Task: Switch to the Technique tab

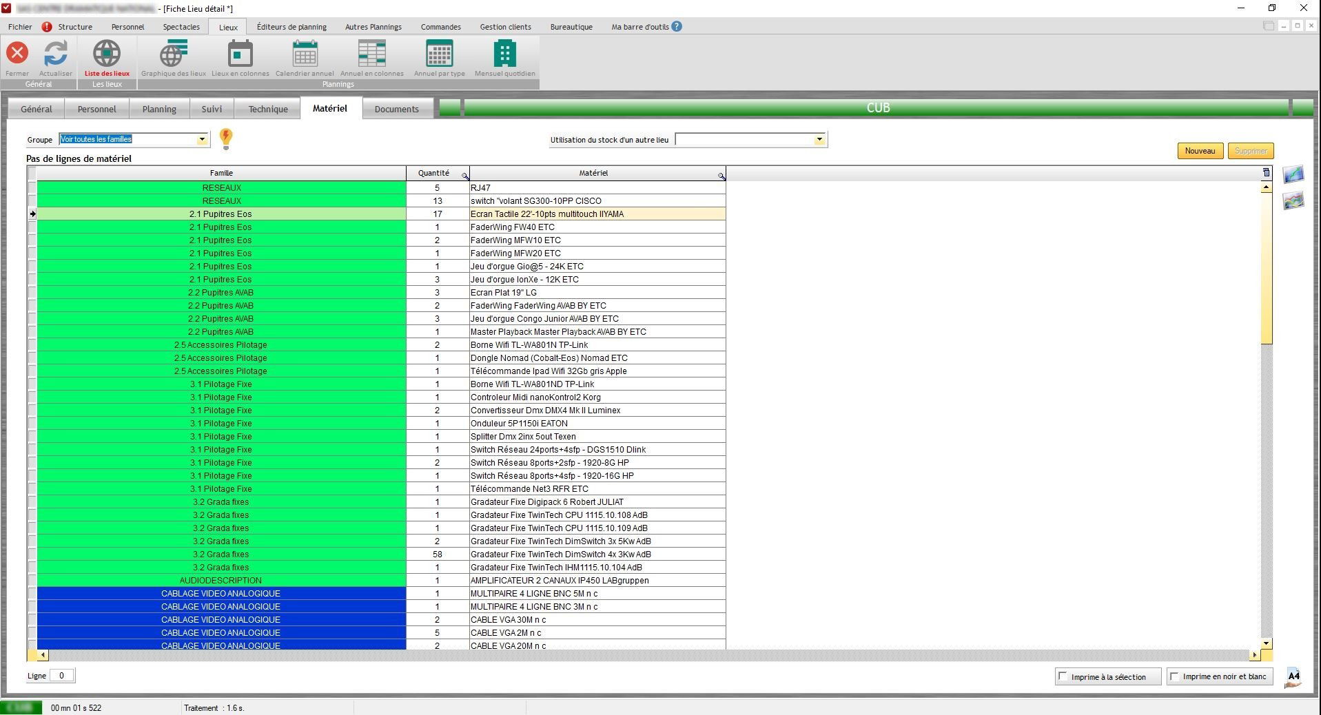Action: click(268, 109)
